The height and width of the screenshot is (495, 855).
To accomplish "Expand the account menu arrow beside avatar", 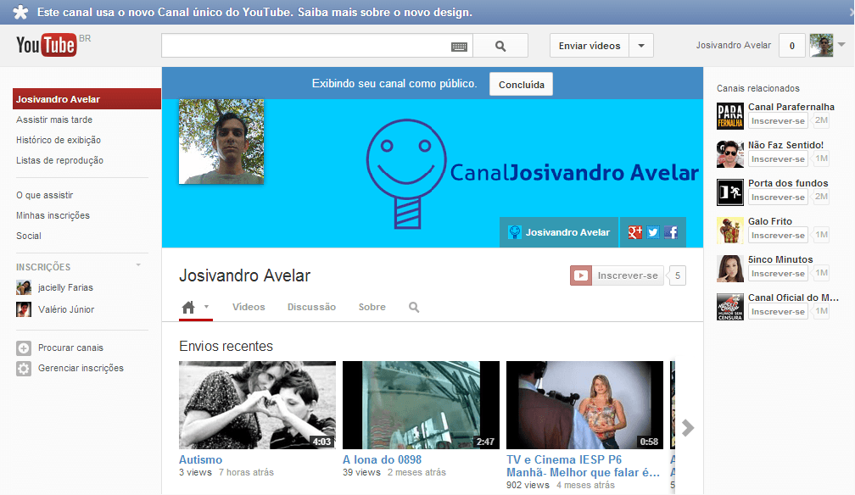I will 842,45.
